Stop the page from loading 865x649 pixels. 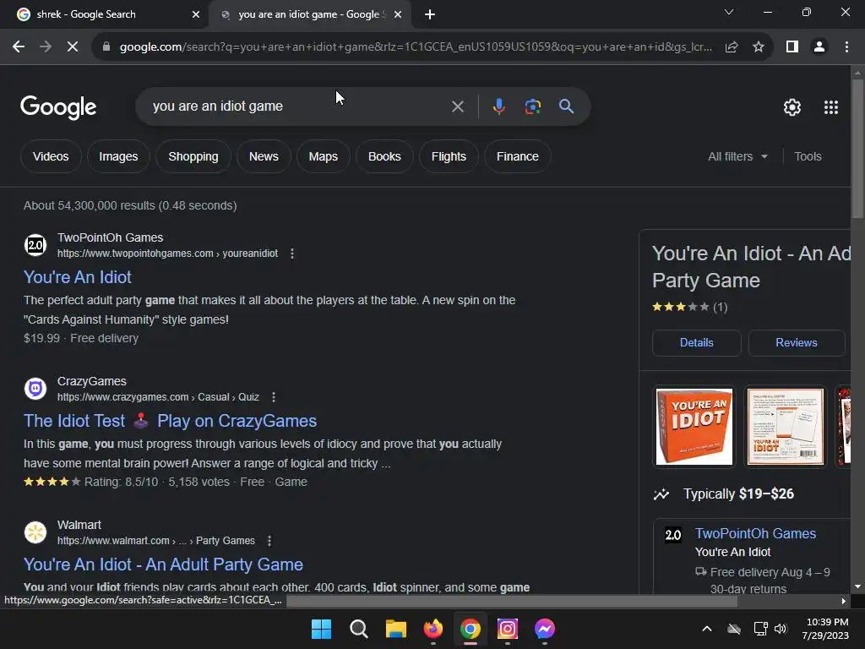point(73,47)
